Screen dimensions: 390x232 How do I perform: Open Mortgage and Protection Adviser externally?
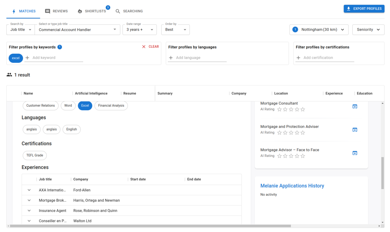pyautogui.click(x=355, y=129)
